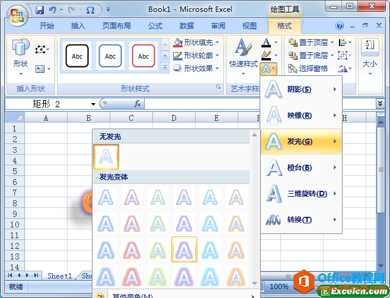This screenshot has height=298, width=390.
Task: Apply the black outline Abc shape style
Action: (77, 56)
